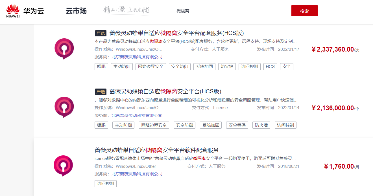Click the description starting 本产品为蔷薇灵动蜂巢
This screenshot has height=196, width=373.
pyautogui.click(x=196, y=41)
